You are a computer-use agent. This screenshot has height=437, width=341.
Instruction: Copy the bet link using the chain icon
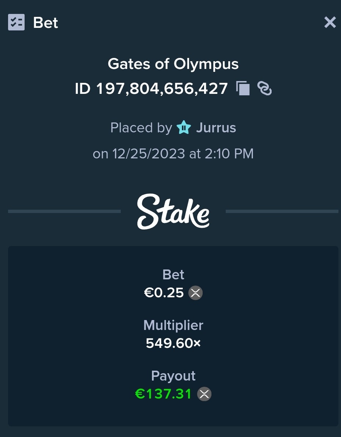coord(264,88)
